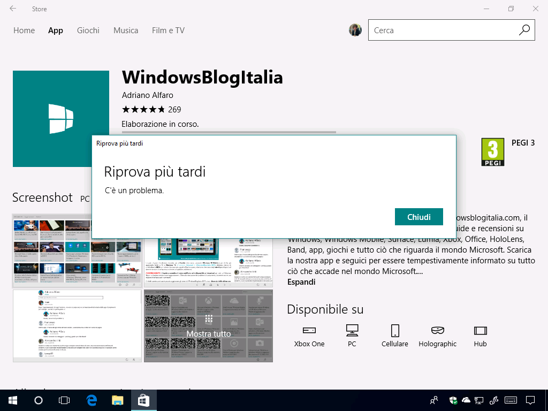Click the back arrow in Store
The width and height of the screenshot is (548, 411).
(x=13, y=9)
